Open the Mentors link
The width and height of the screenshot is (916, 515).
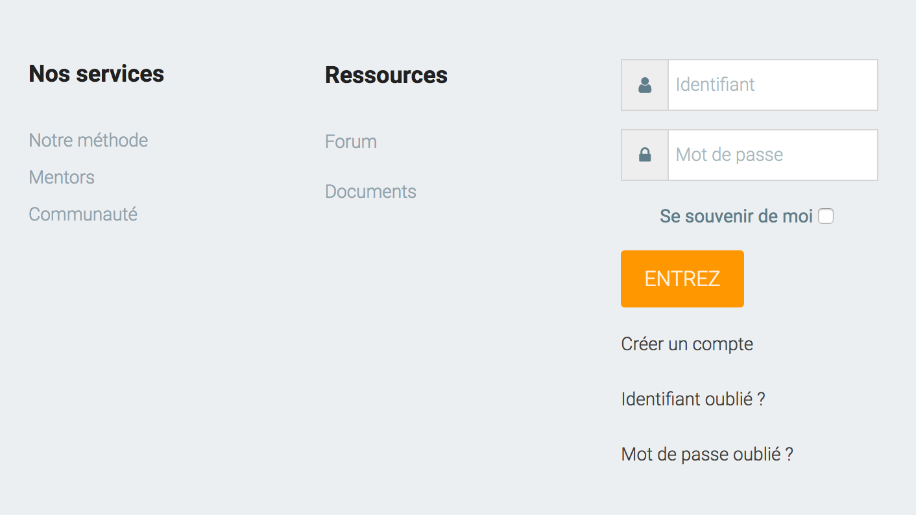(62, 177)
